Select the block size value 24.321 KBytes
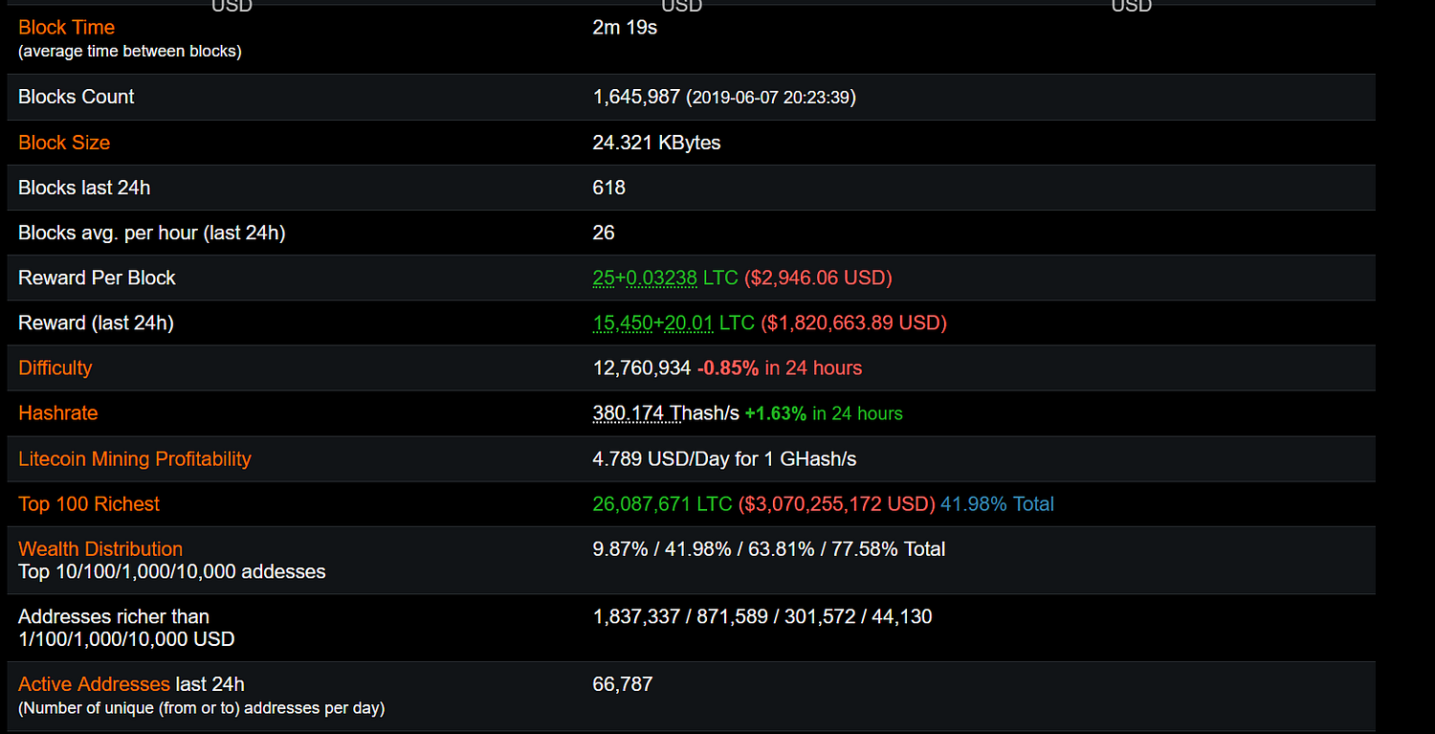 (657, 143)
